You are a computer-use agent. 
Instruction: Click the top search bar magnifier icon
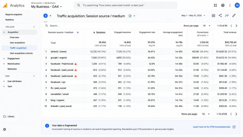[x=78, y=5]
